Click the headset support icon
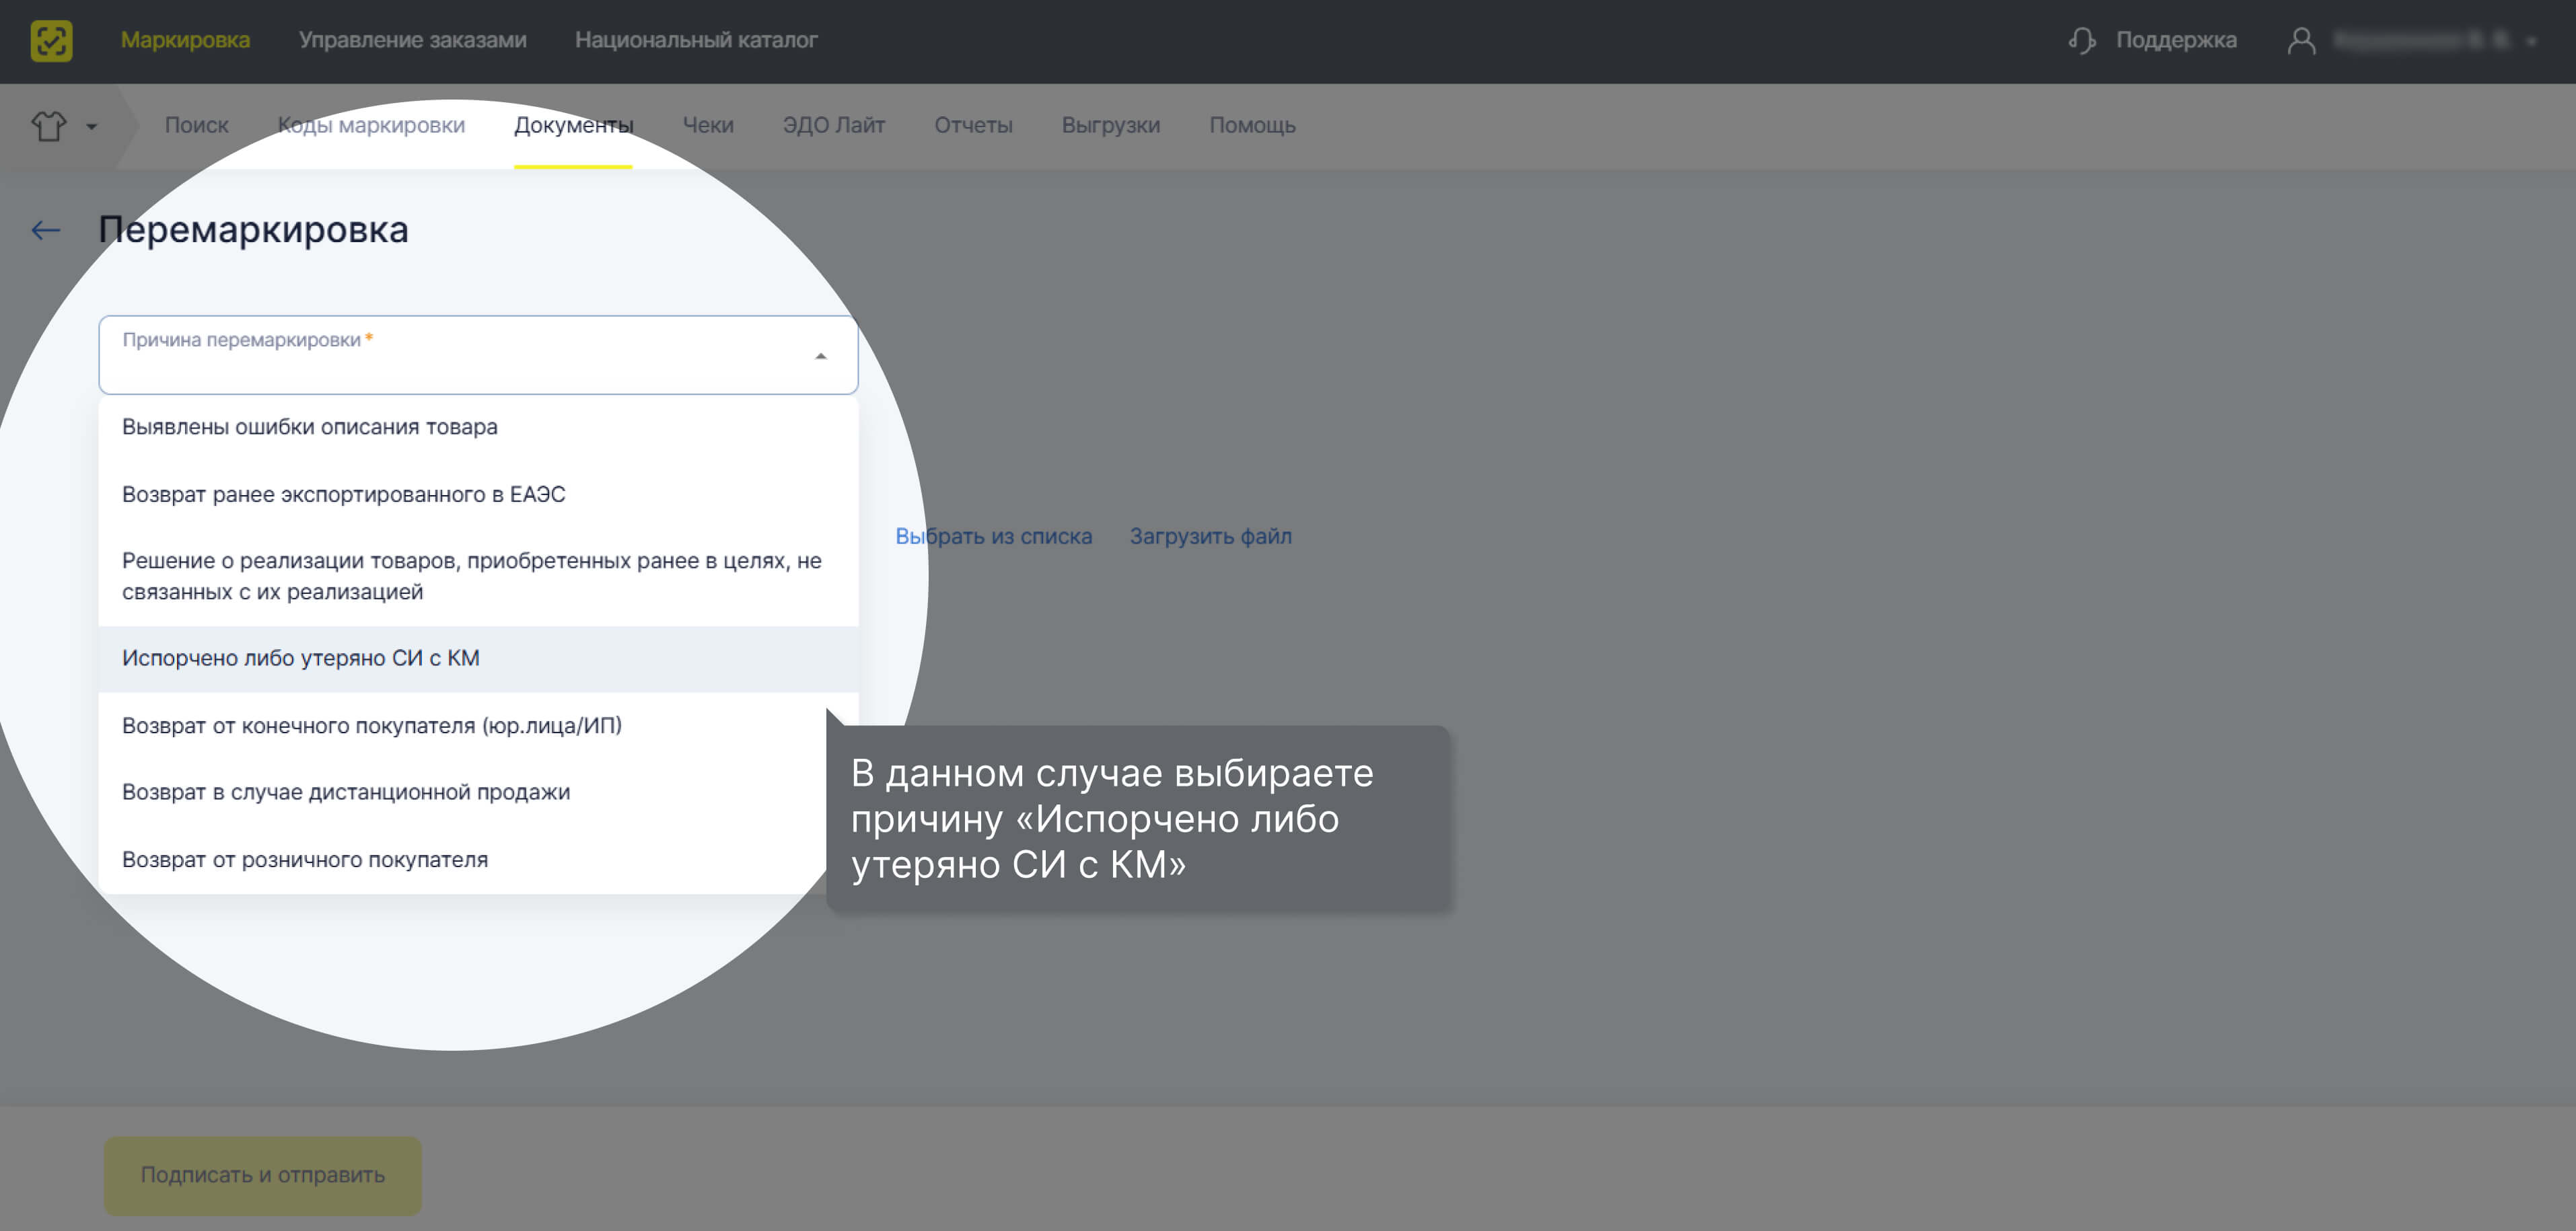Screen dimensions: 2576x1231 [x=2081, y=41]
